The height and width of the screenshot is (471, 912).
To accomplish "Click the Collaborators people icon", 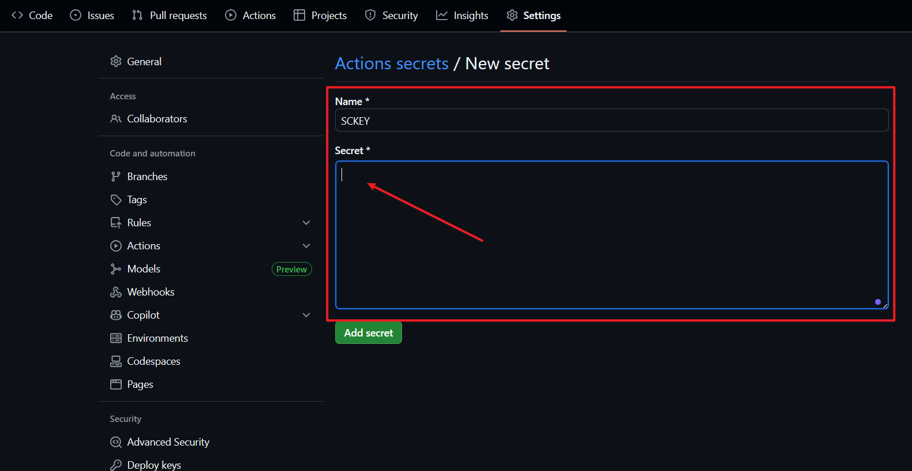I will [116, 118].
